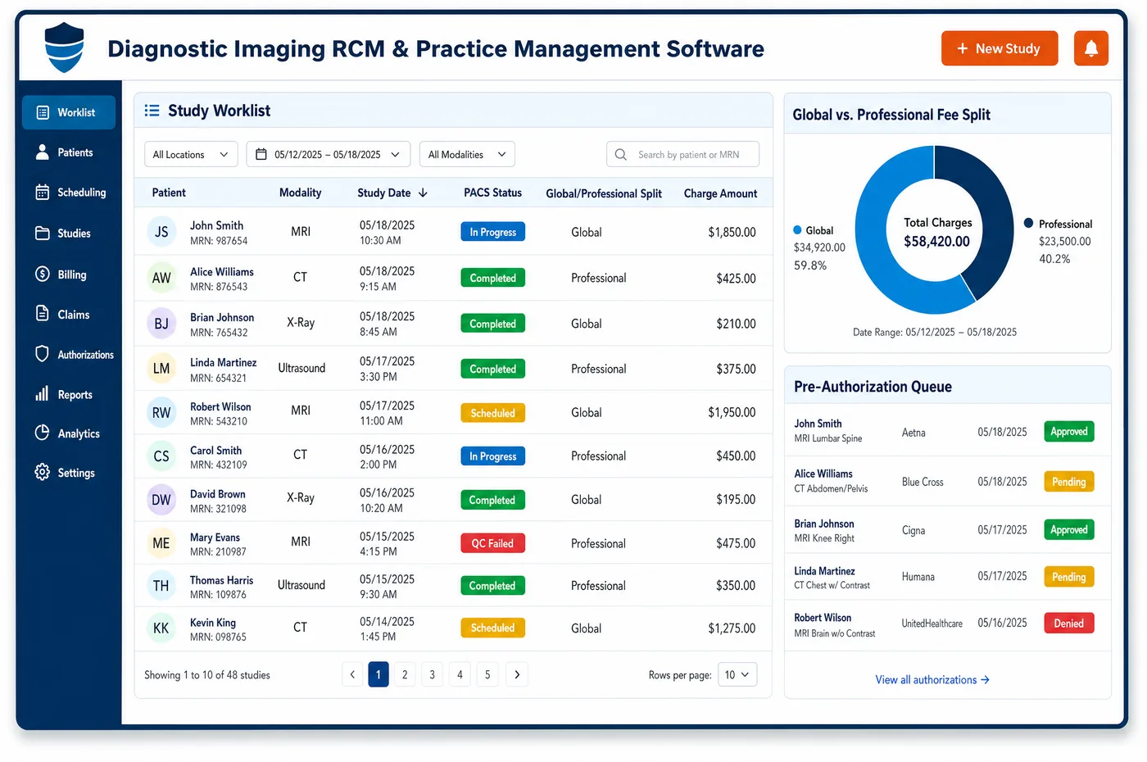Open the date range picker dropdown

tap(328, 154)
